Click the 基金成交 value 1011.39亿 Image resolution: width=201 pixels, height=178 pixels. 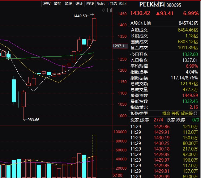coord(188,48)
